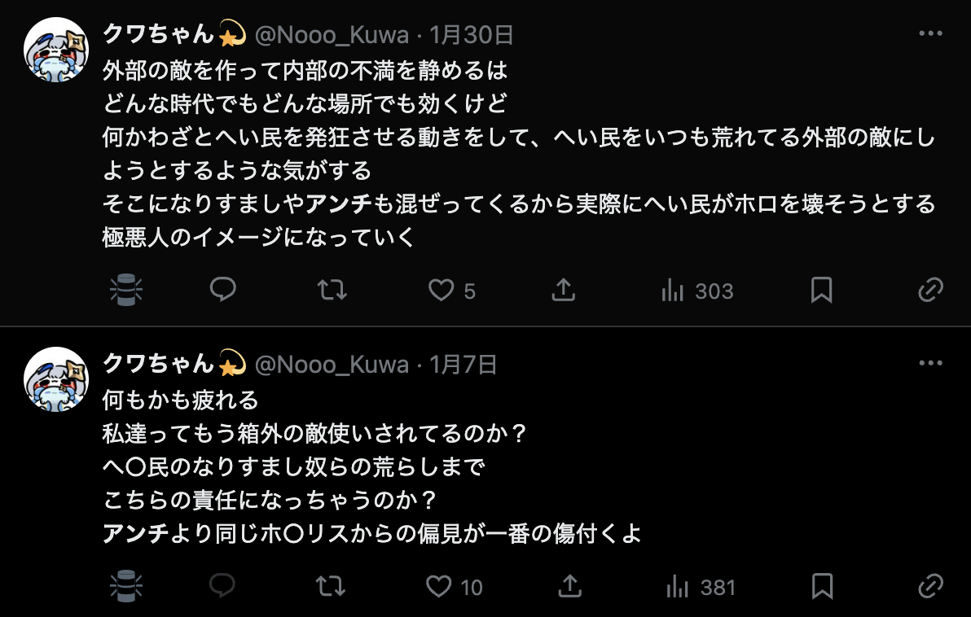
Task: Click database extension icon on first tweet
Action: 126,290
